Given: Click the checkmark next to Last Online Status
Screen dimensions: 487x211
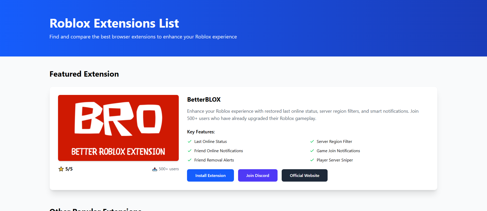Looking at the screenshot, I should [190, 141].
